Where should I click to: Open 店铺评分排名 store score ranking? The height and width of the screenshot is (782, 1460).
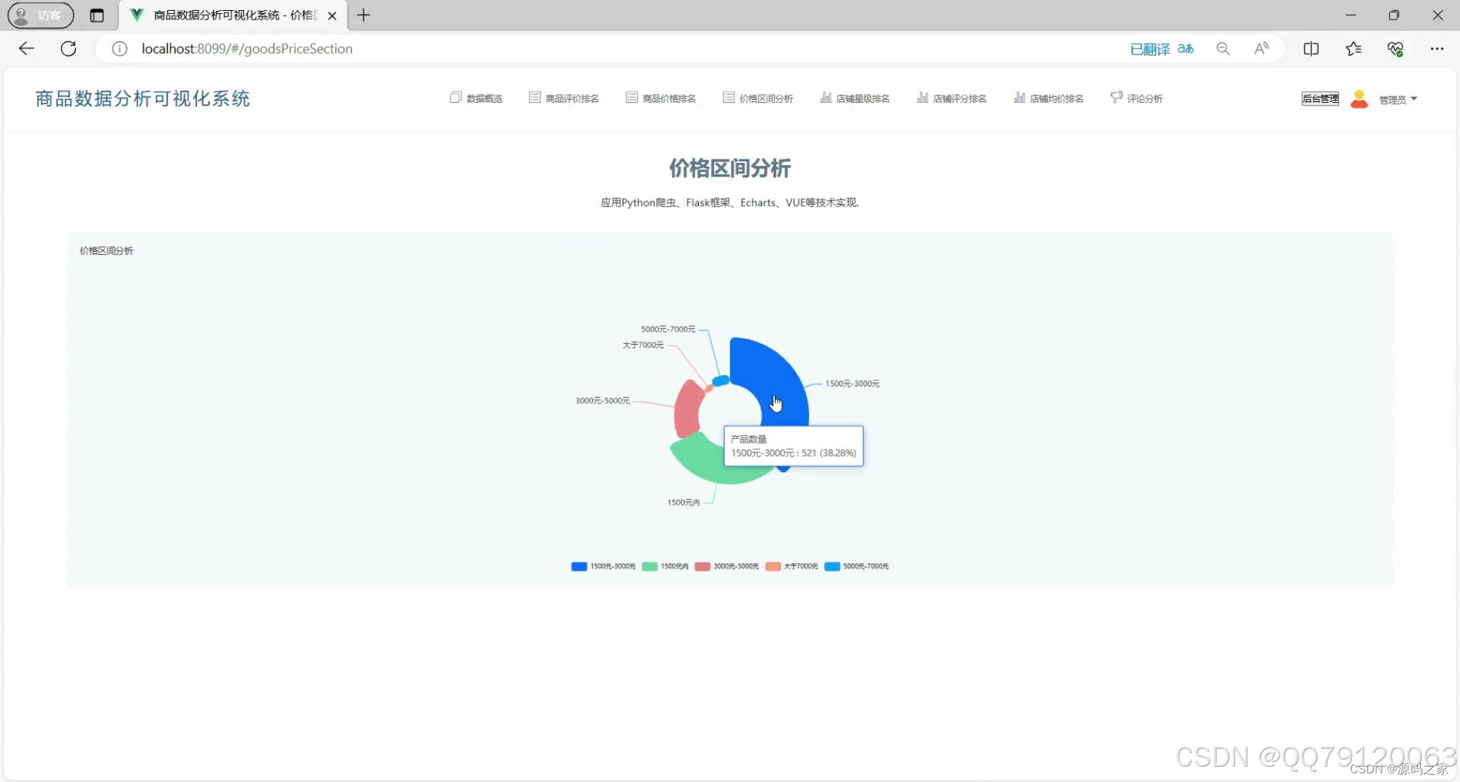(x=959, y=98)
